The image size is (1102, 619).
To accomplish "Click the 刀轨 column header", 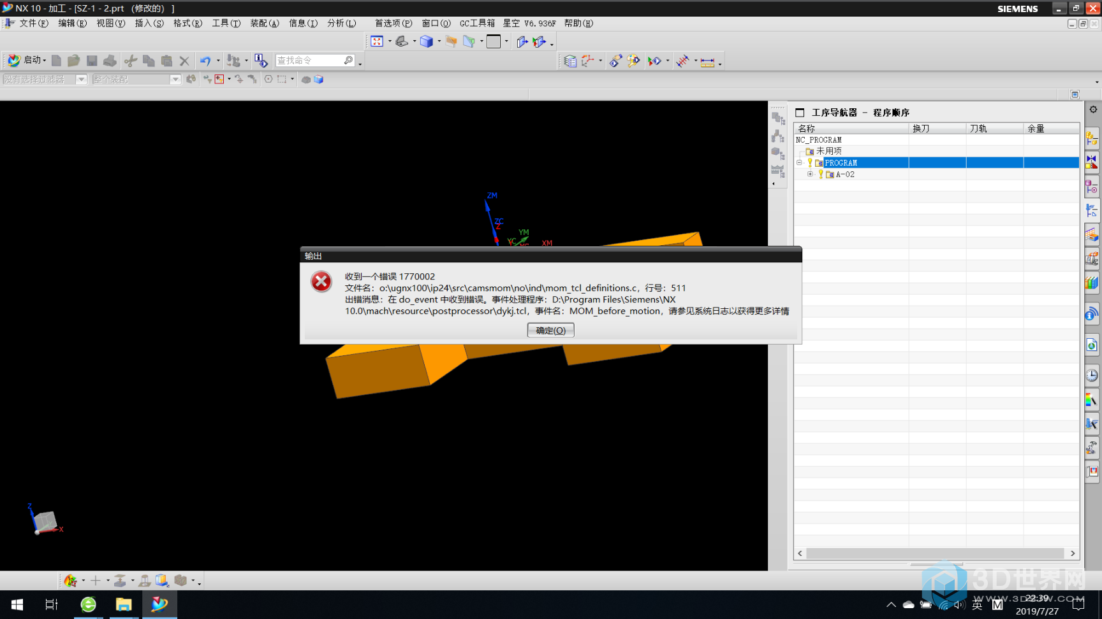I will point(995,129).
